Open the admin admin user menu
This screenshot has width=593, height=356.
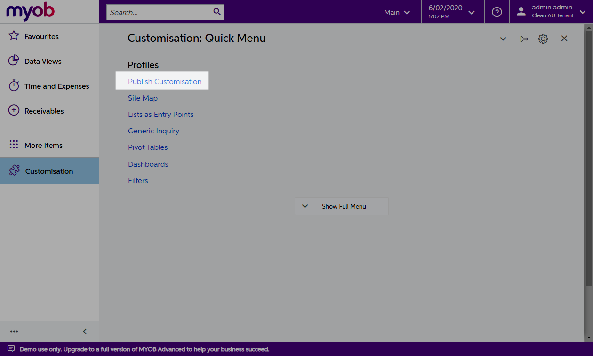click(x=551, y=12)
